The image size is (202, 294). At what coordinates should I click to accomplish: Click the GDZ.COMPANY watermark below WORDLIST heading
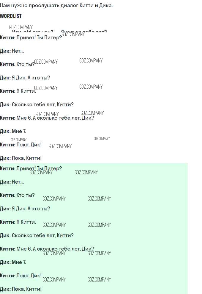pyautogui.click(x=21, y=27)
